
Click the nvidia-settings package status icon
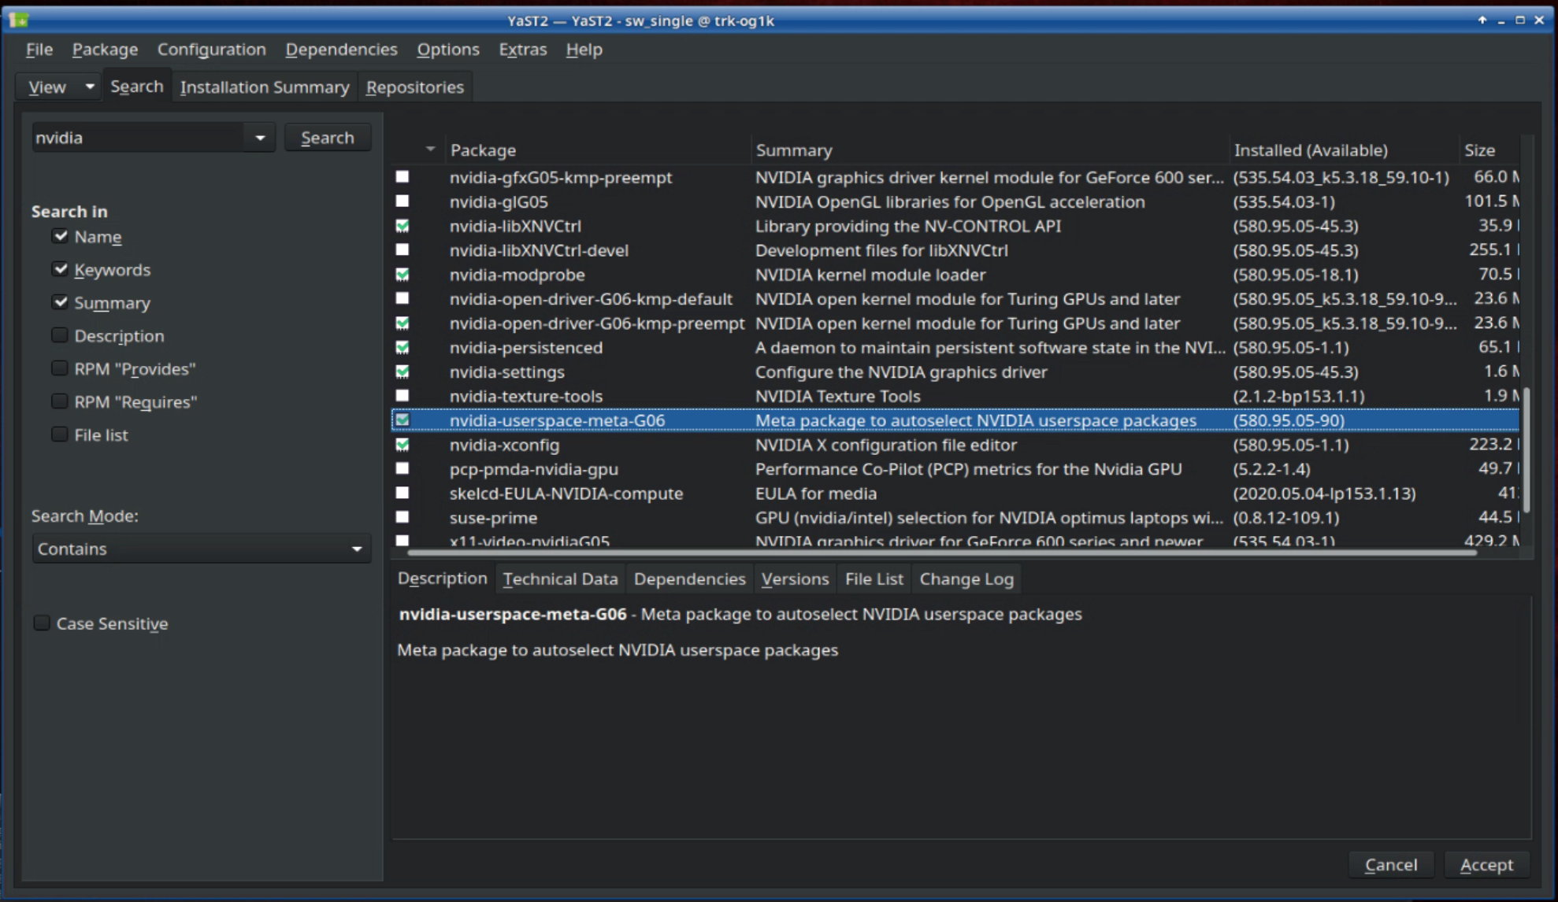pos(402,372)
